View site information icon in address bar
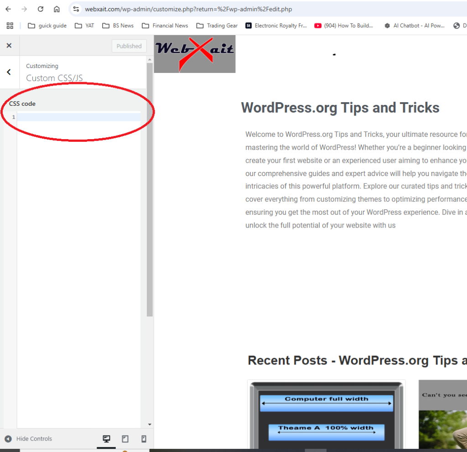467x452 pixels. (x=76, y=9)
